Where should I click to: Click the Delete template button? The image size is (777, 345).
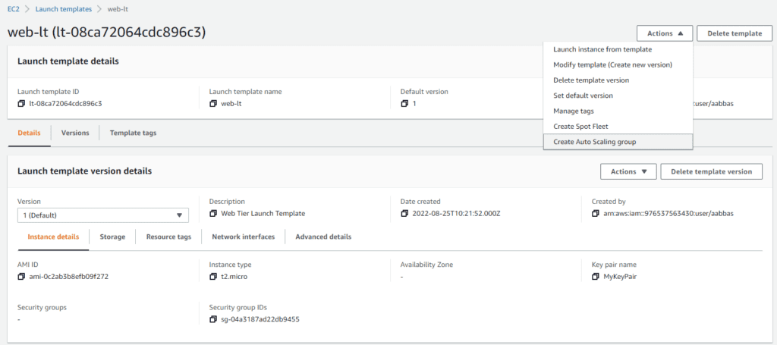[735, 33]
